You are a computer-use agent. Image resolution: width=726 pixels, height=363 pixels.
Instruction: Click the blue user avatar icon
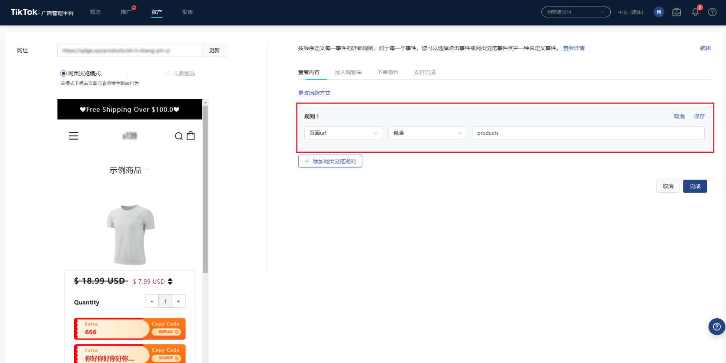pos(659,12)
